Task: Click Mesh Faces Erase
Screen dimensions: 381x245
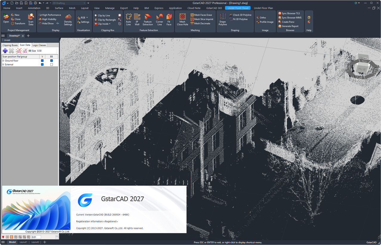Action: [201, 15]
